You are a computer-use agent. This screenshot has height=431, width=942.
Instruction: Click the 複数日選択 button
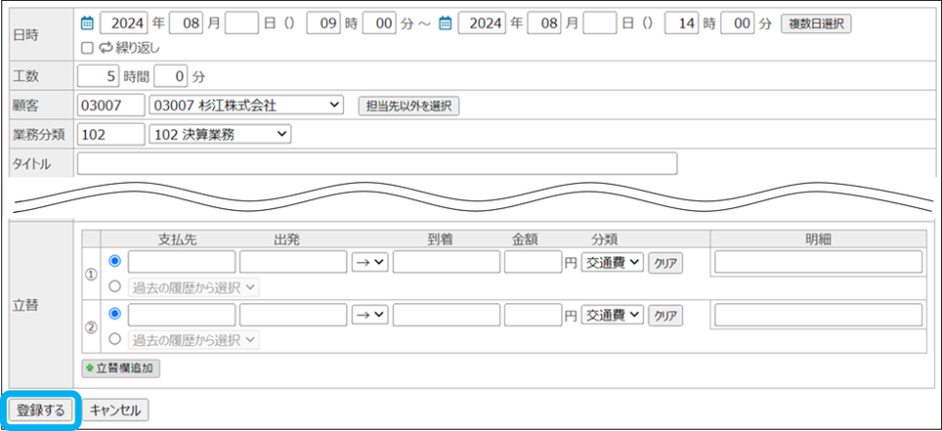point(815,23)
